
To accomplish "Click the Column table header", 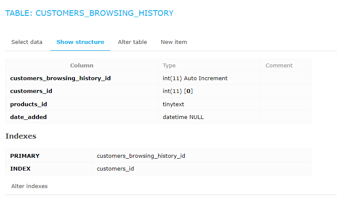I will click(x=82, y=65).
